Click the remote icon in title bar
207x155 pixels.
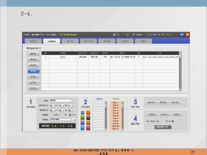tap(134, 35)
